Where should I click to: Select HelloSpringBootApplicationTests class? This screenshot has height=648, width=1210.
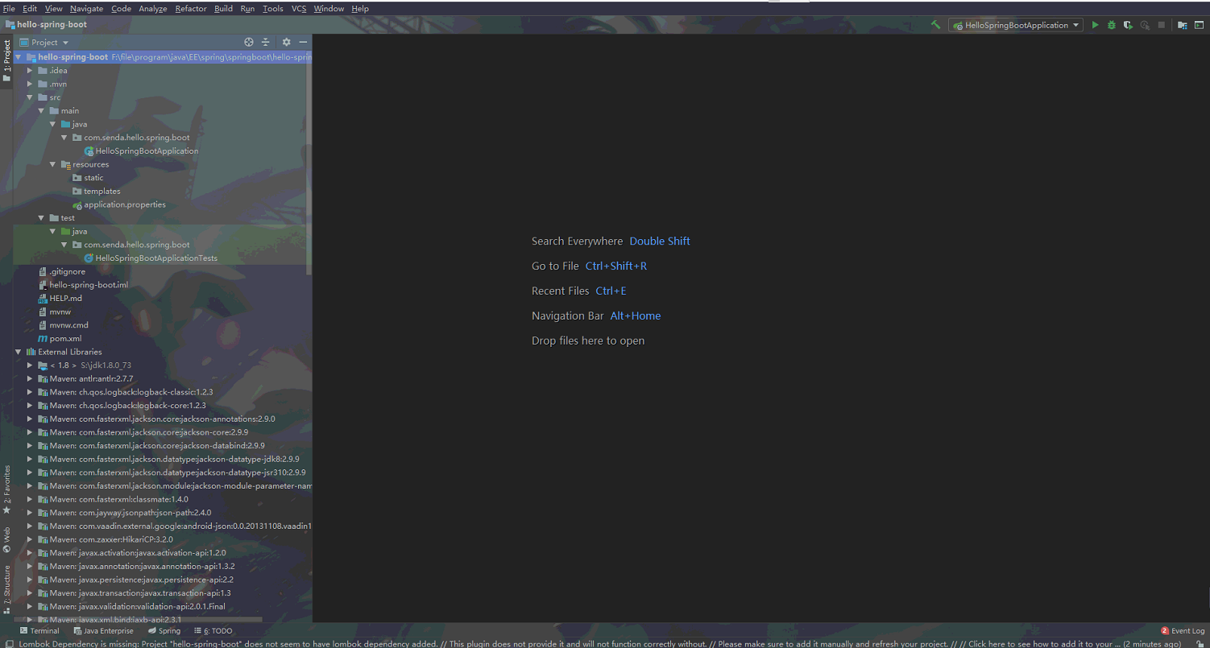click(151, 258)
